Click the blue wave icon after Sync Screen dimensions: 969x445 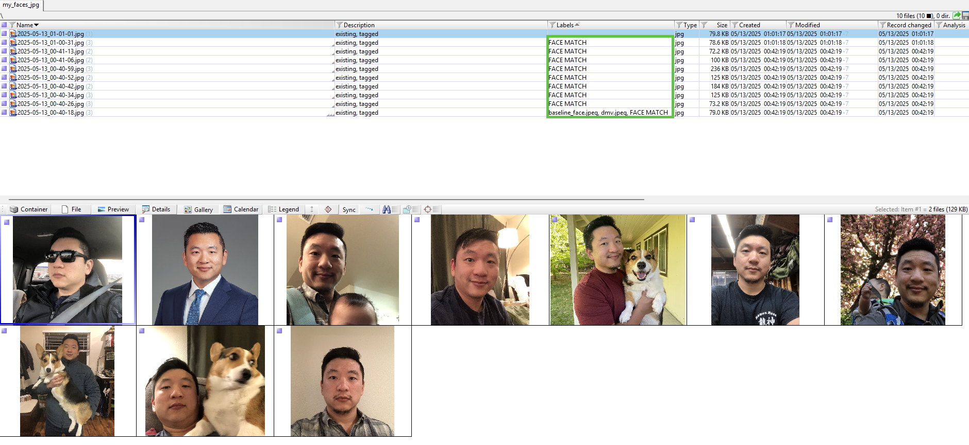pos(369,209)
